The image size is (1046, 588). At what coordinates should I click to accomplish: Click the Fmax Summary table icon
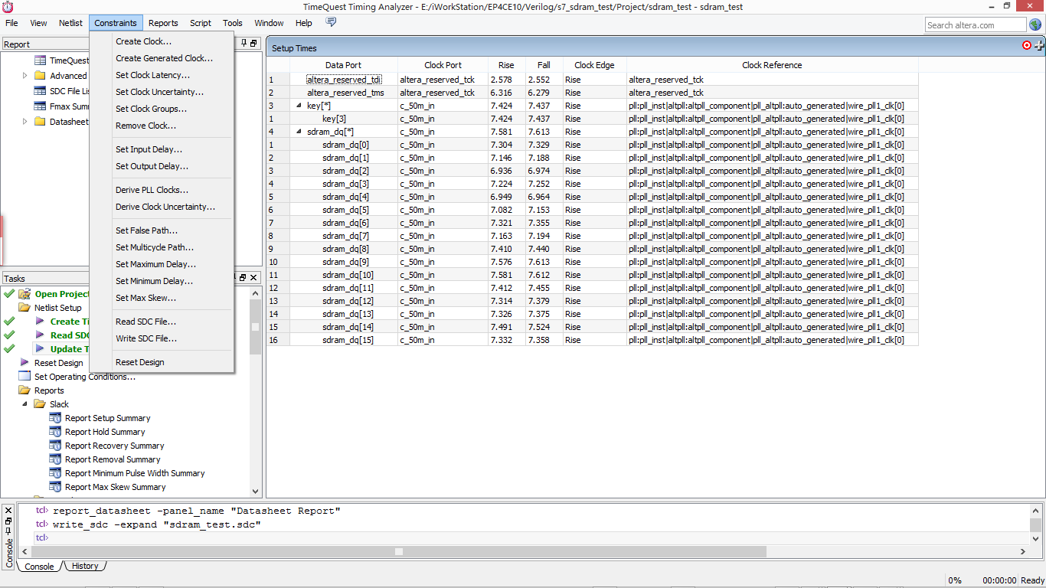tap(40, 106)
